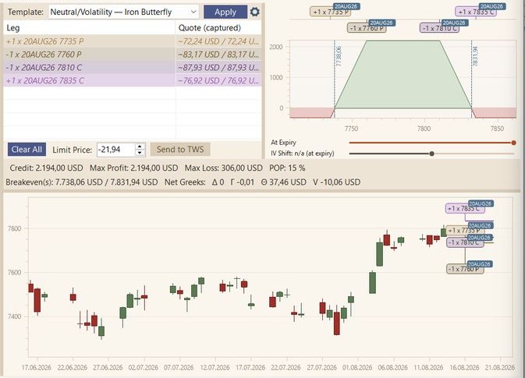Click quote cell showing ~76,92 USD

[x=218, y=80]
